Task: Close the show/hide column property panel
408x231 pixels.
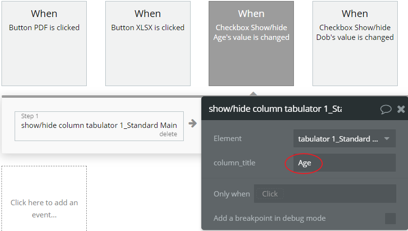Action: coord(401,109)
